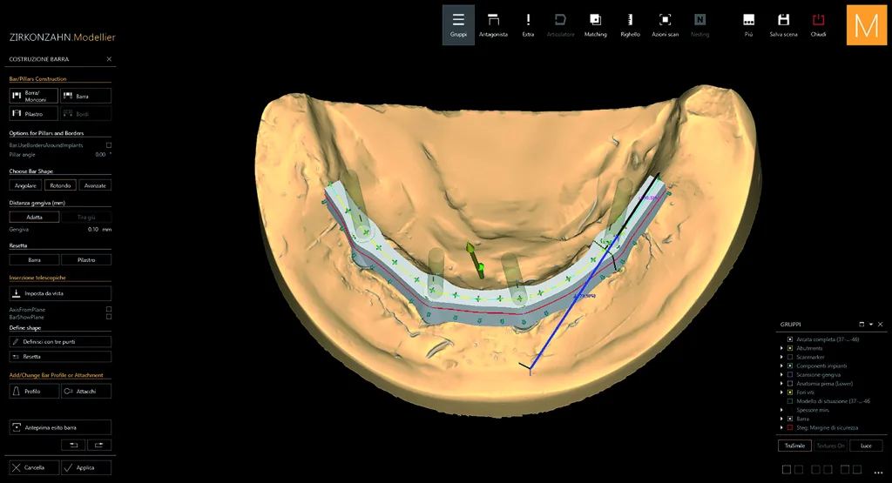Viewport: 892px width, 483px height.
Task: Open the Più menu
Action: [x=748, y=25]
